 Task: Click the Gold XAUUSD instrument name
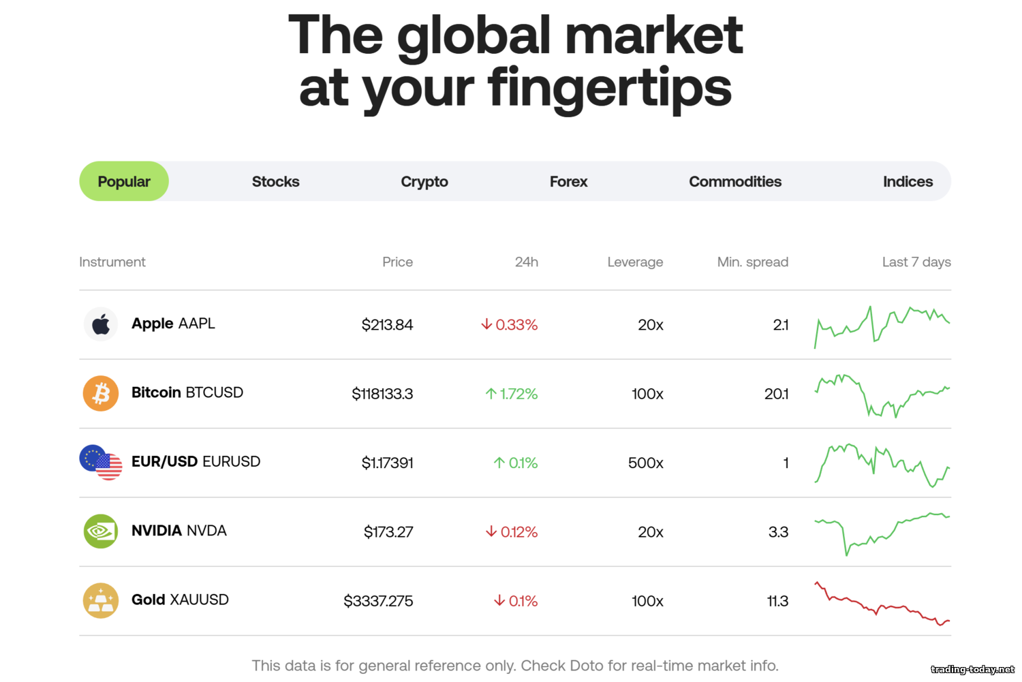(x=180, y=600)
